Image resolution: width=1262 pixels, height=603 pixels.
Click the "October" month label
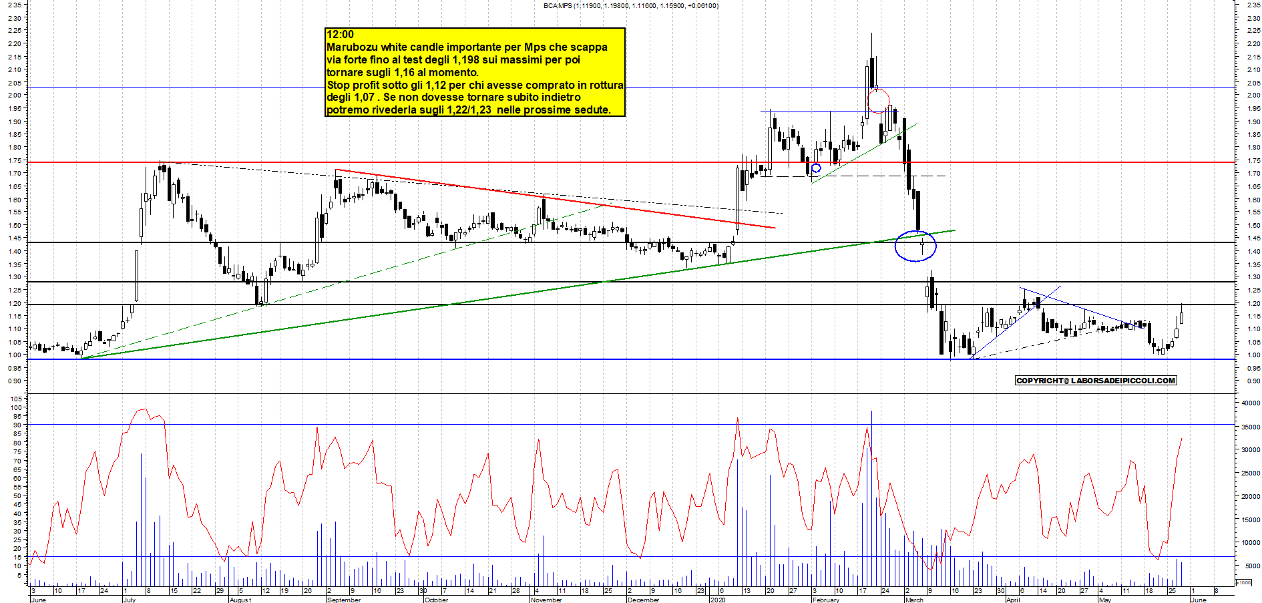click(x=437, y=600)
